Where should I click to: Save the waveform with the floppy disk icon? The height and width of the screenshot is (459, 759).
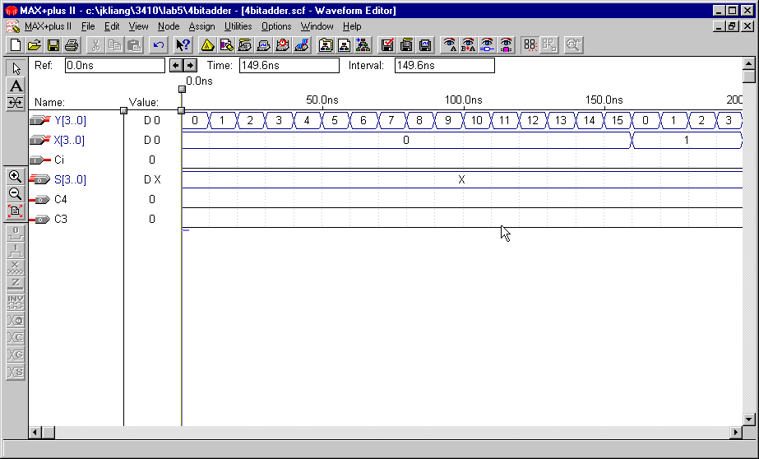coord(53,44)
